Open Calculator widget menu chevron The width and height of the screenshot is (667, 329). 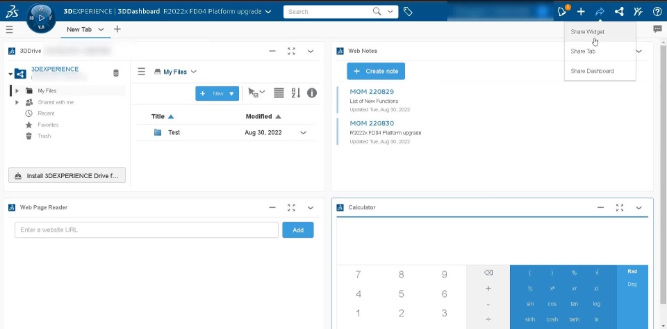coord(639,208)
